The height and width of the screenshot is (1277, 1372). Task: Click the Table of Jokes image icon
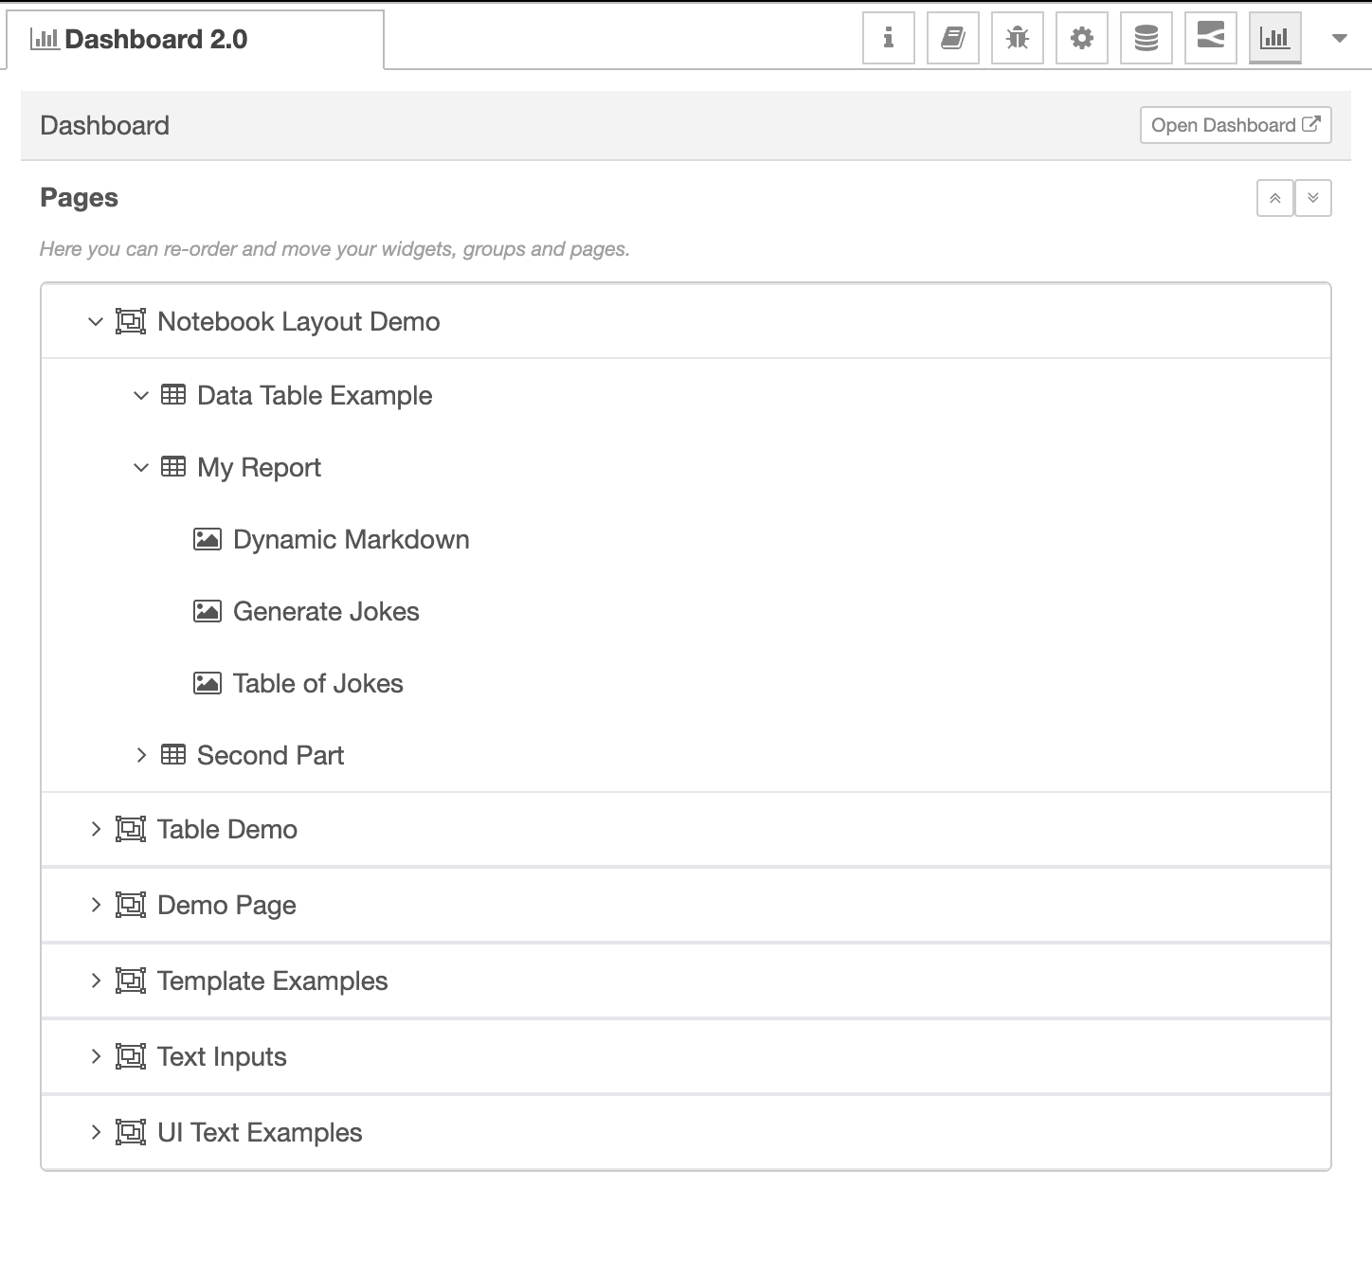pyautogui.click(x=207, y=683)
